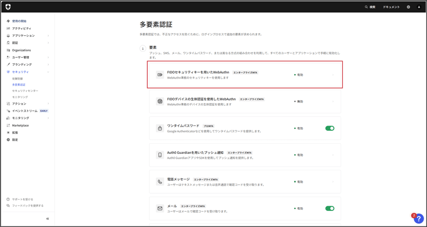Click the Auth0 shield logo
Screen dimensions: 427x227
pos(8,7)
